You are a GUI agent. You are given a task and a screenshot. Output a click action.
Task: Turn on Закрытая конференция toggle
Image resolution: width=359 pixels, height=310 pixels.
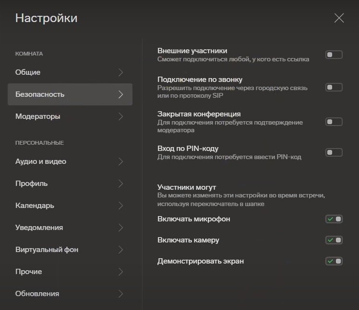pos(334,122)
